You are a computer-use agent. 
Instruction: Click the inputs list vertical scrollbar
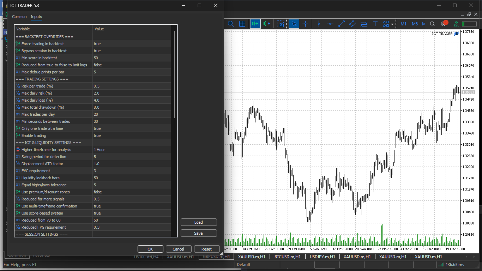pyautogui.click(x=174, y=74)
